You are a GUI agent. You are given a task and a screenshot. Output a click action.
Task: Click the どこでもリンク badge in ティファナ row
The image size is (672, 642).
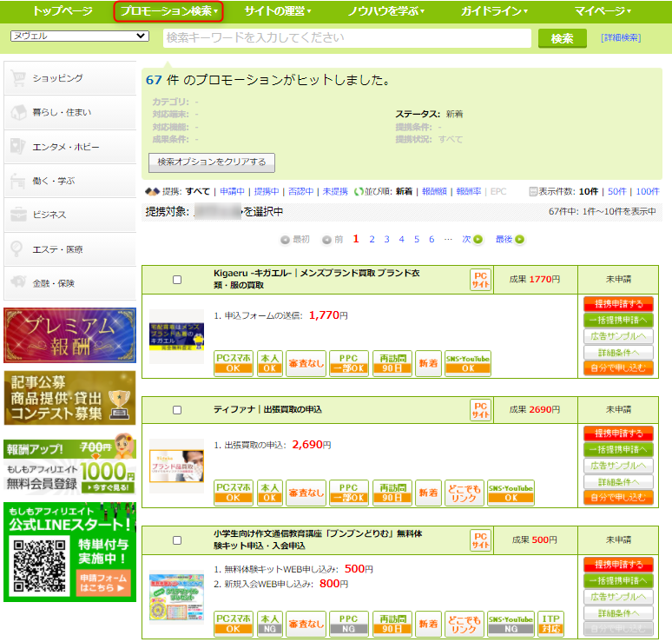(464, 493)
